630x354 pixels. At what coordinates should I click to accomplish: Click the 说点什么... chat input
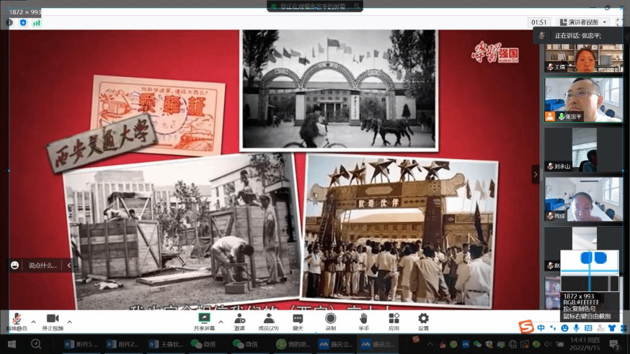(x=42, y=265)
